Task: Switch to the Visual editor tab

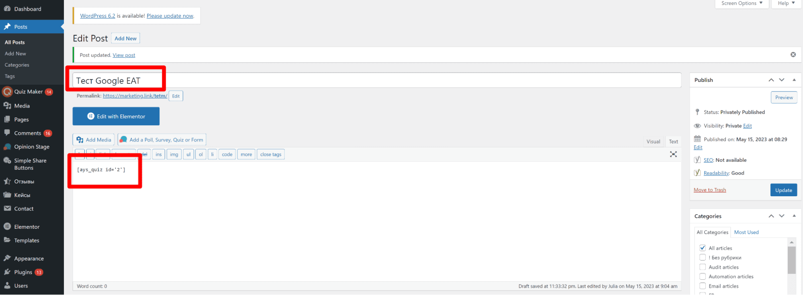Action: coord(653,142)
